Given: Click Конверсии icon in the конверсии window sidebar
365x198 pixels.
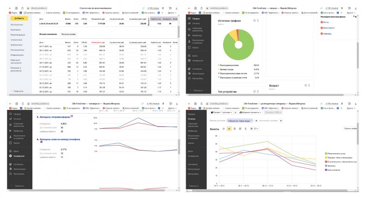Looking at the screenshot, I should [x=10, y=156].
